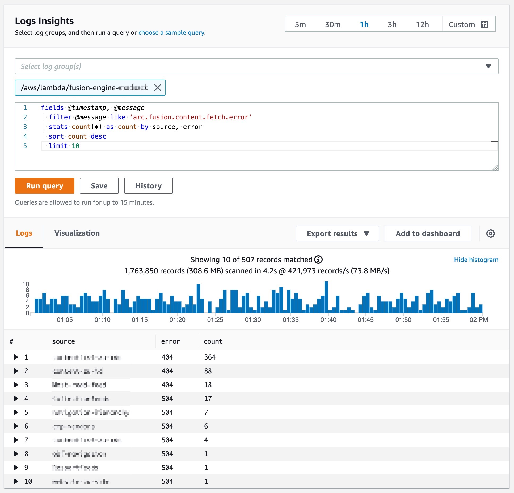Click the count value 18

click(208, 385)
